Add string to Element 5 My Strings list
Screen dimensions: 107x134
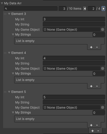pyautogui.click(x=91, y=125)
